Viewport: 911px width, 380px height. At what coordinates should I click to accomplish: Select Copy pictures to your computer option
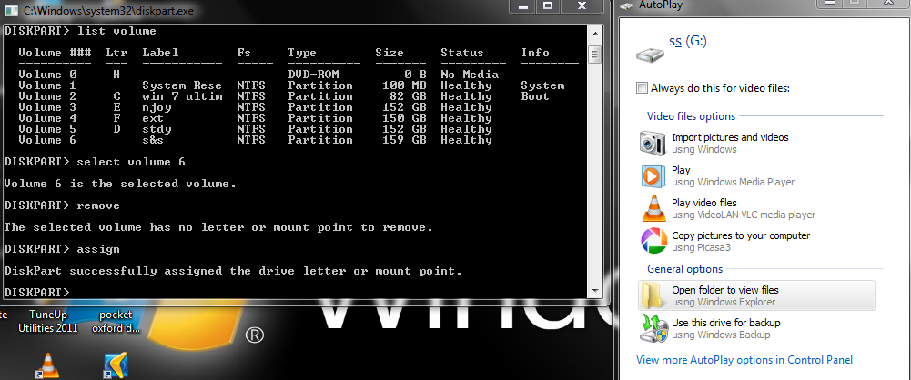click(x=756, y=241)
